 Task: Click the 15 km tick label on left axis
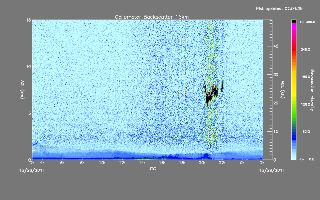(x=28, y=20)
